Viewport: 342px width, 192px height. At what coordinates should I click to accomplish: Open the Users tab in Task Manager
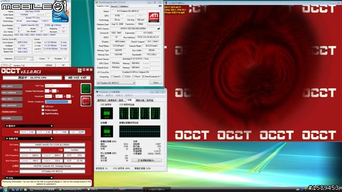tap(150, 100)
